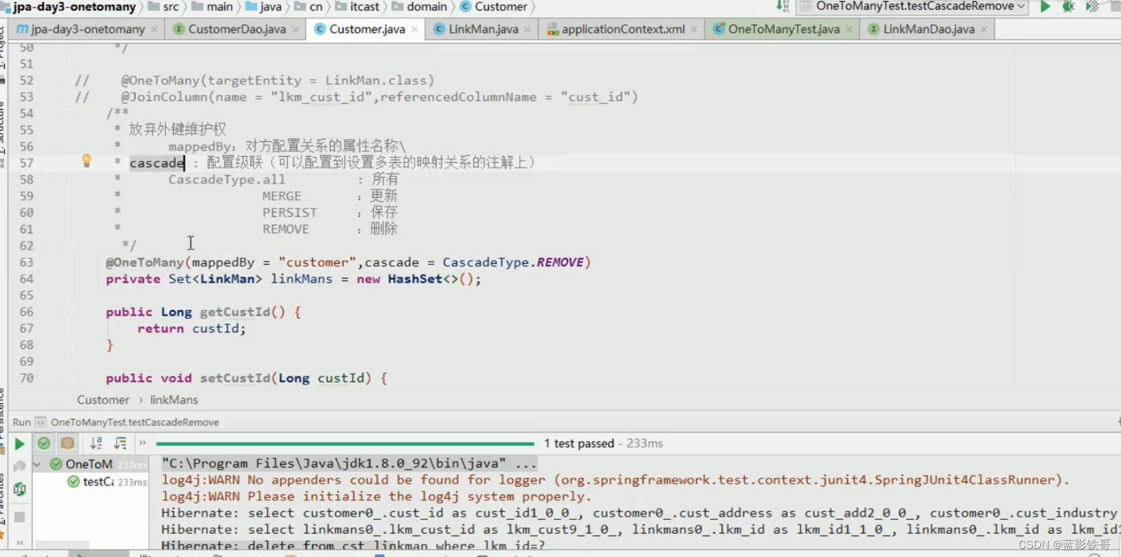The height and width of the screenshot is (557, 1121).
Task: Switch to jpa-day3-onetomany tab
Action: click(x=88, y=30)
